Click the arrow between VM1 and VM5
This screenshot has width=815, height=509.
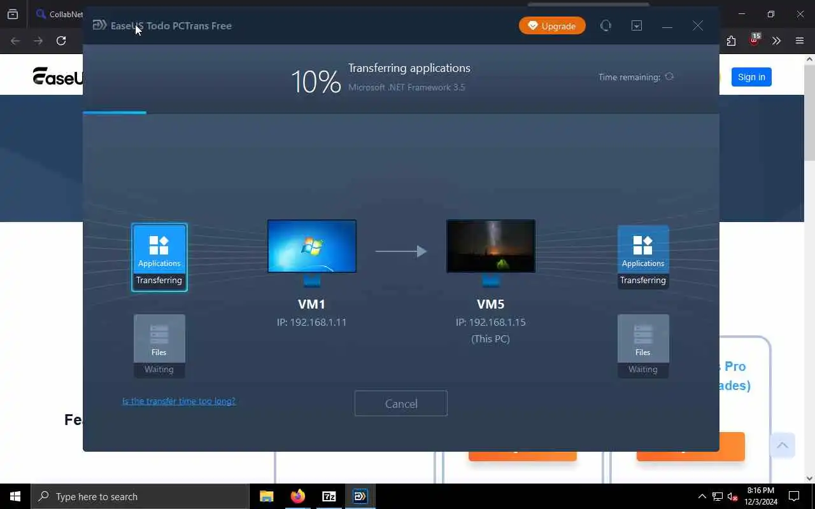pyautogui.click(x=401, y=251)
